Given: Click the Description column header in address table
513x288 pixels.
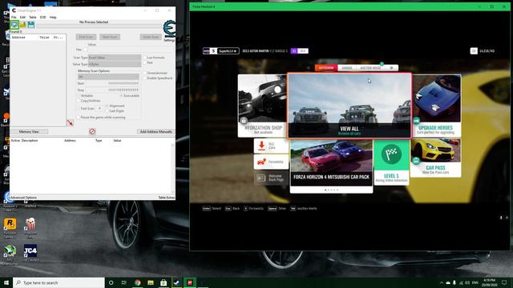Looking at the screenshot, I should [30, 141].
